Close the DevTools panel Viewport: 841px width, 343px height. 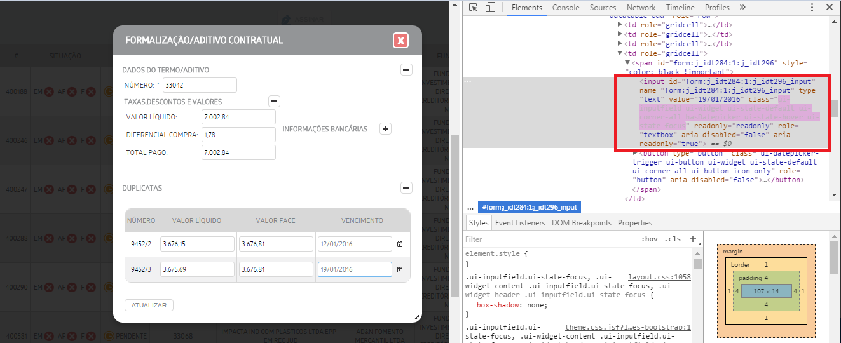pos(830,8)
